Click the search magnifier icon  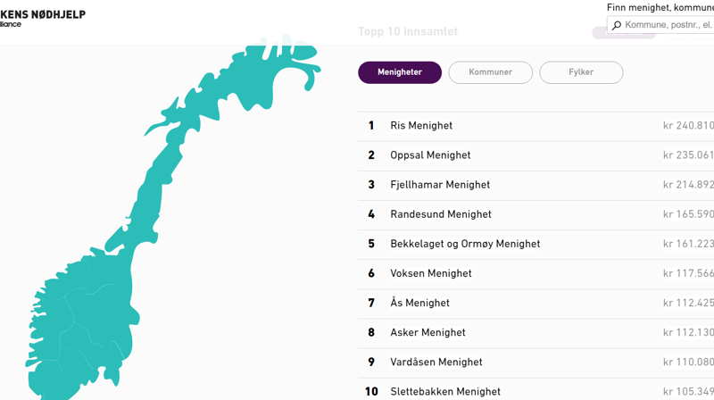pyautogui.click(x=617, y=26)
